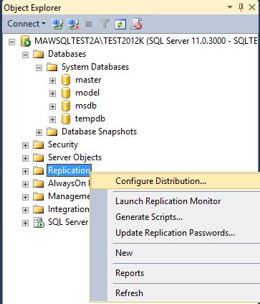The width and height of the screenshot is (260, 304).
Task: Expand the msdb database node
Action: 52,106
